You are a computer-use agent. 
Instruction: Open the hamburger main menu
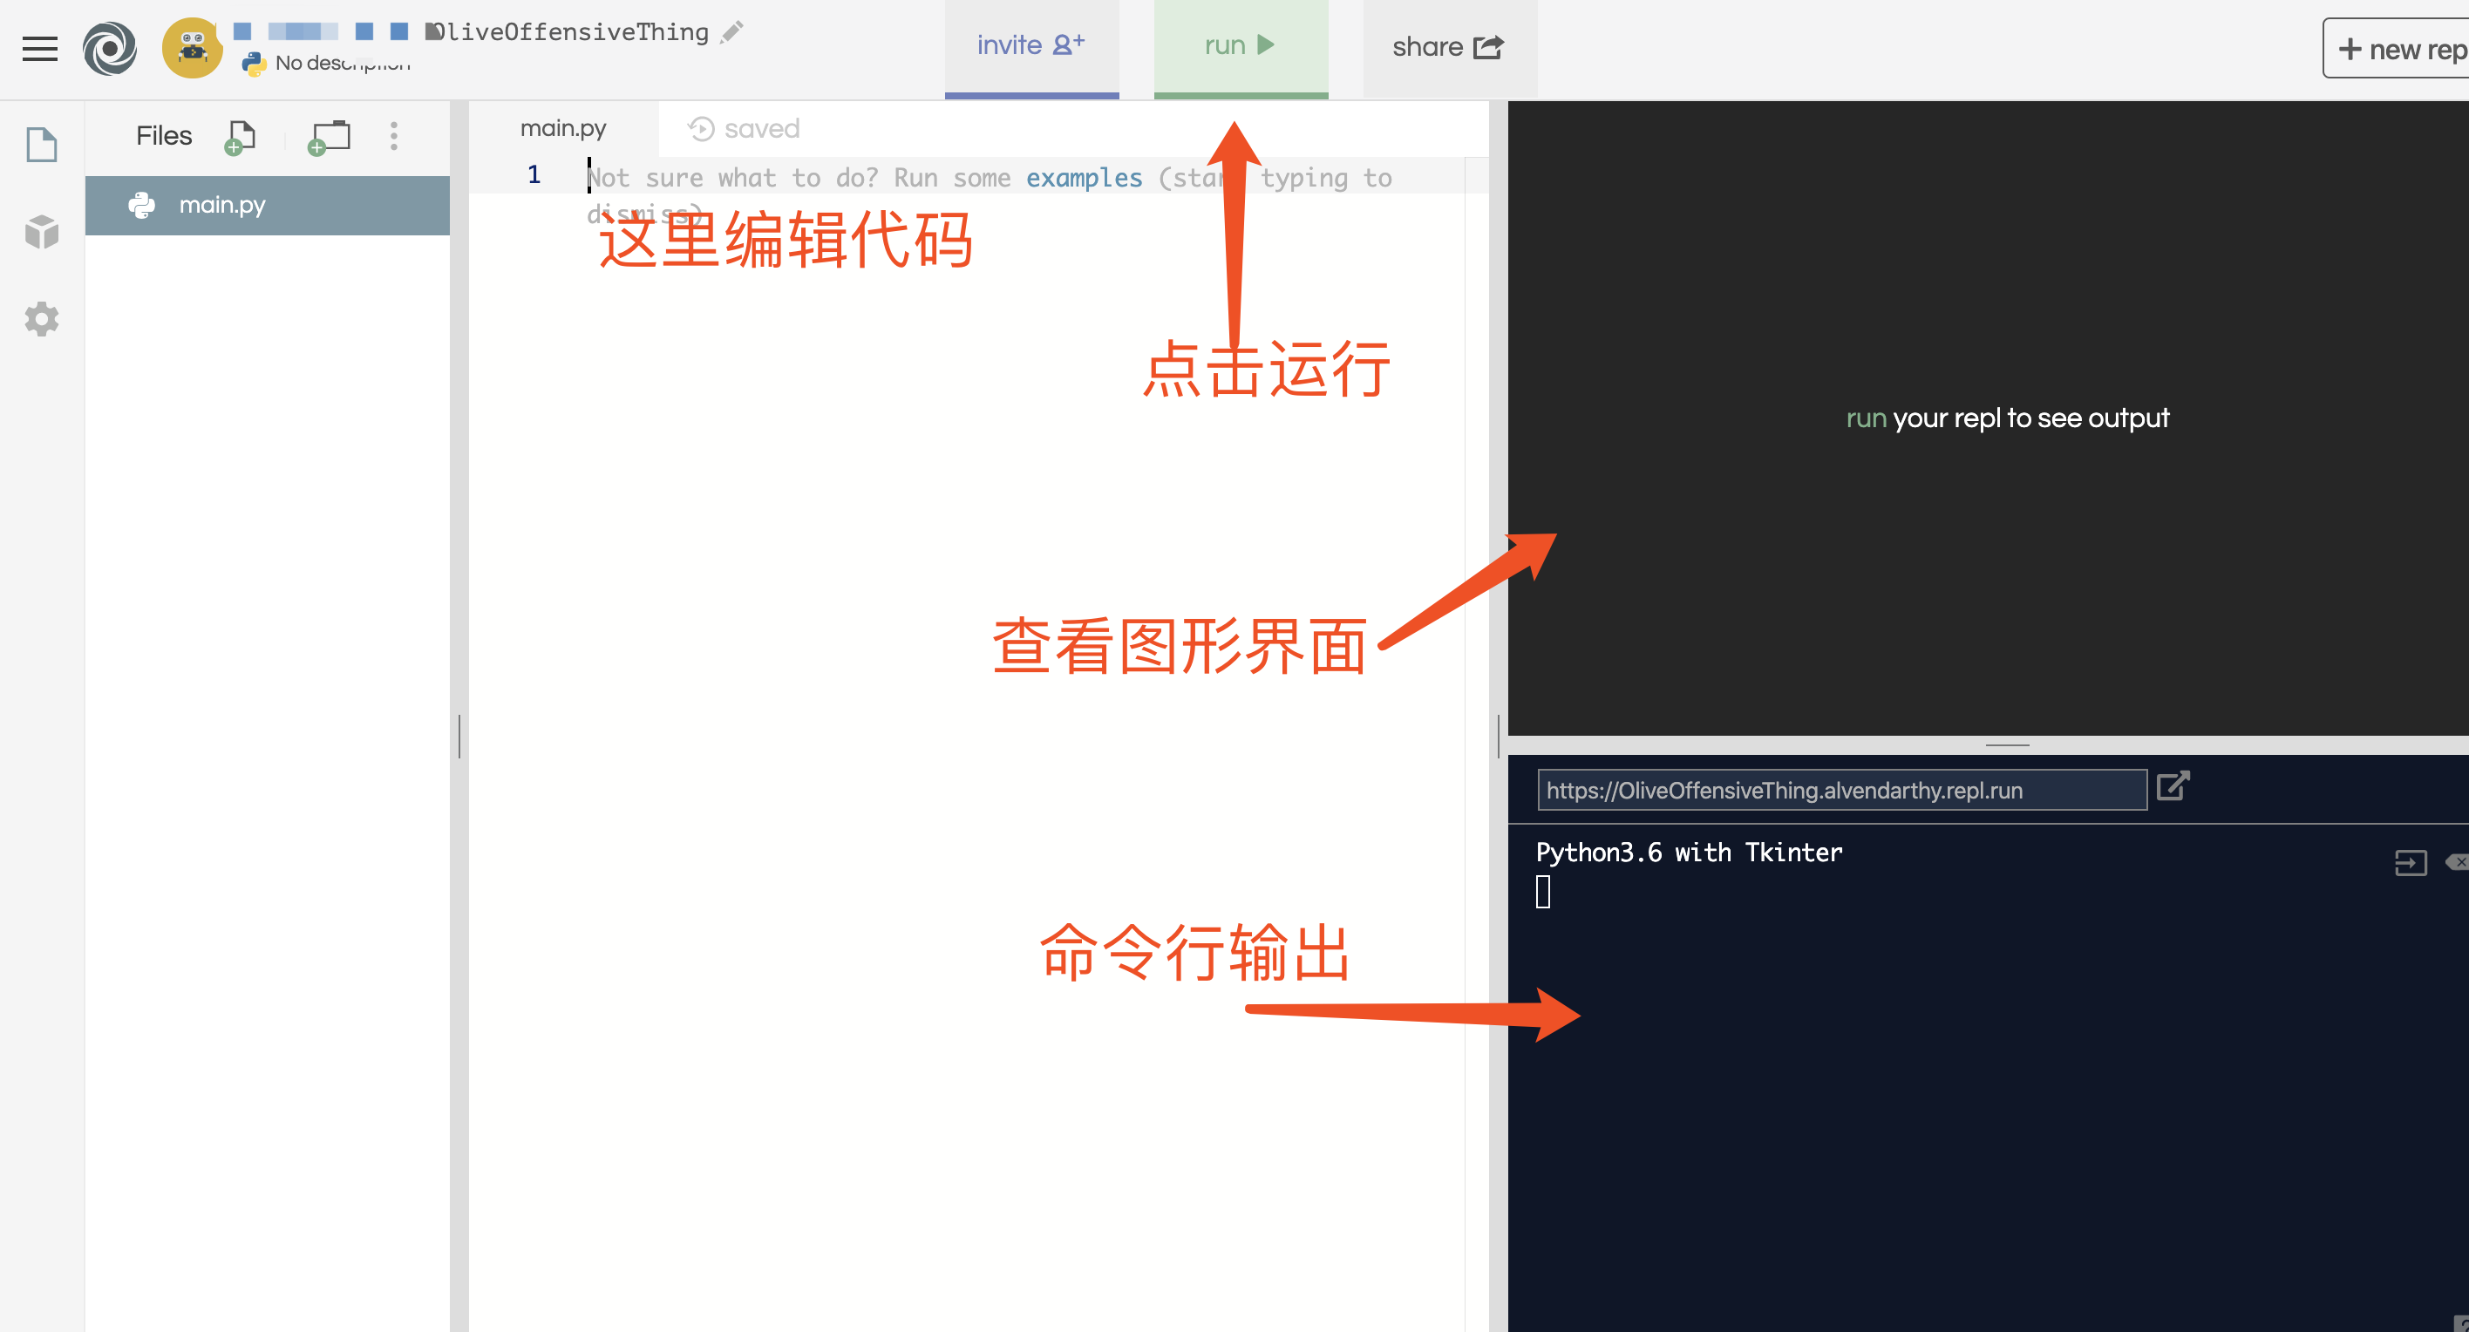pyautogui.click(x=40, y=48)
